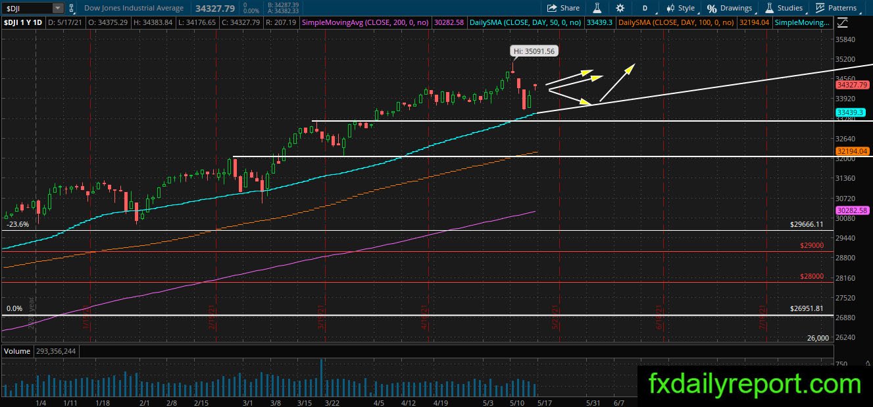Click the H: 34383.84 high value

152,22
